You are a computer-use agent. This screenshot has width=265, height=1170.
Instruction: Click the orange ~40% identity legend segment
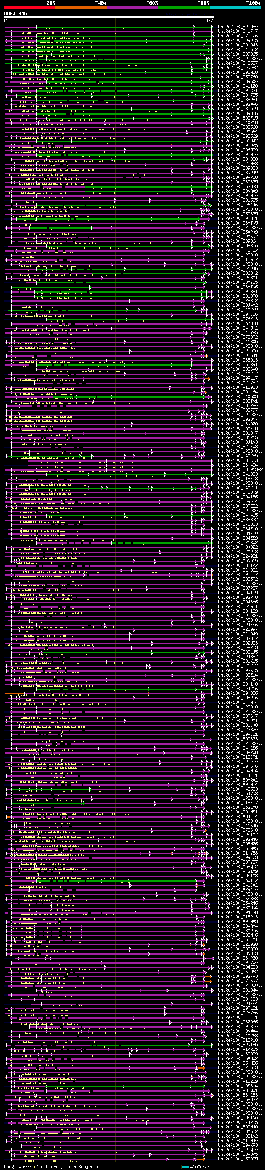click(81, 7)
